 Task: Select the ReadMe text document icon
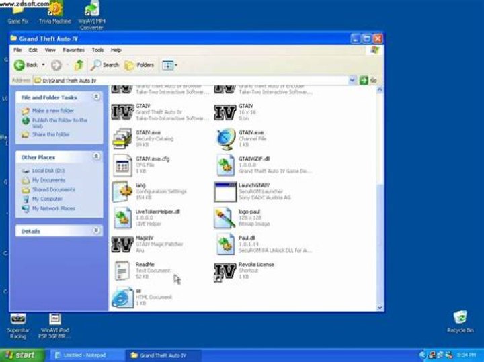pyautogui.click(x=122, y=271)
